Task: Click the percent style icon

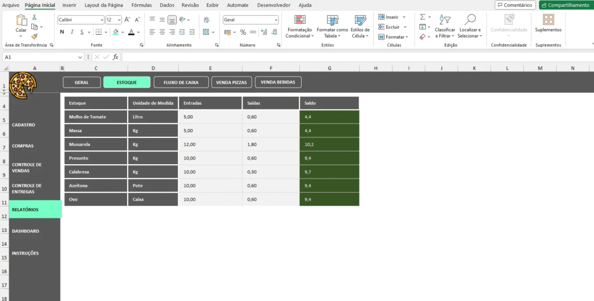Action: click(x=243, y=32)
